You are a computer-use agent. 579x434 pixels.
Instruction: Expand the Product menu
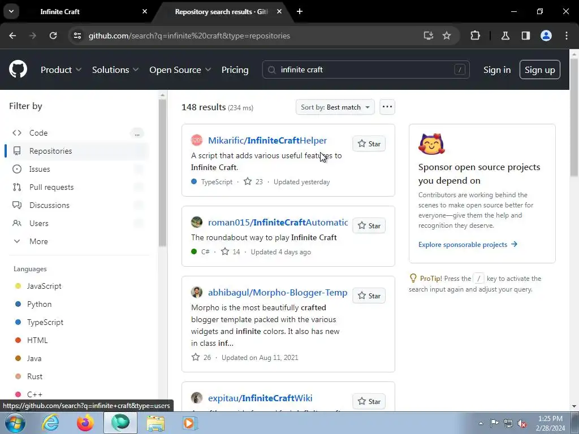[61, 70]
